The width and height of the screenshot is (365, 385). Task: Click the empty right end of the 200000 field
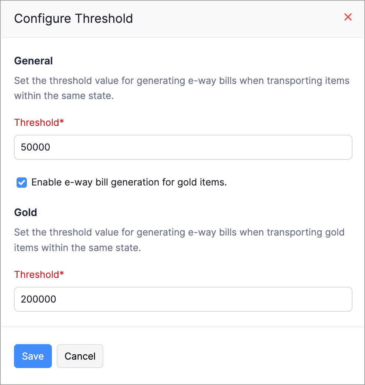[x=331, y=299]
